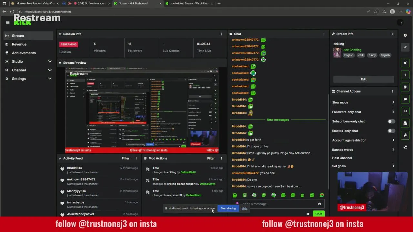Click 'JoGetMoney4ever' in Activity Feed

[81, 214]
